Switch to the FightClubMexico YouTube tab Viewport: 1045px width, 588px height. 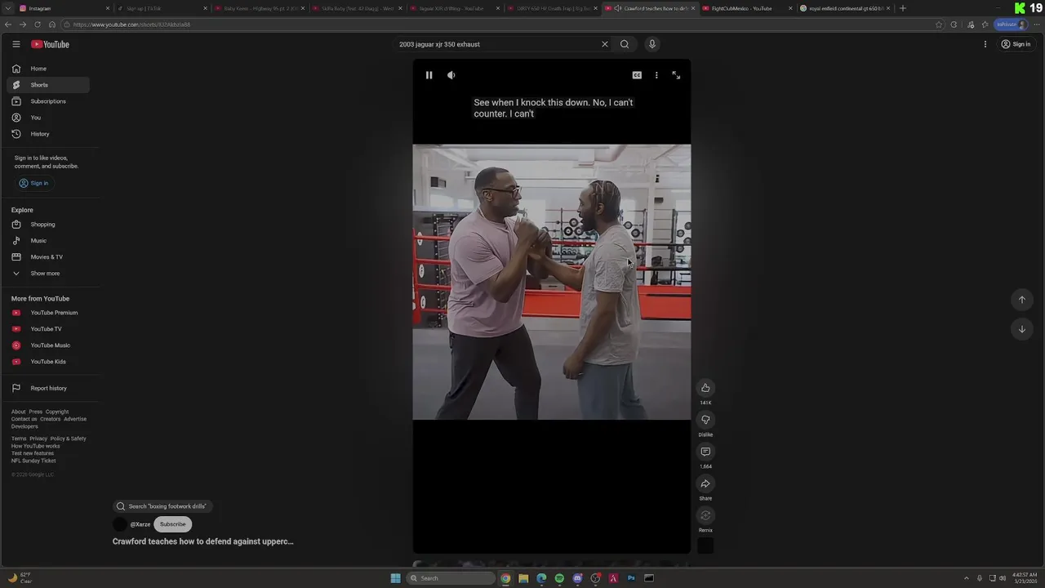coord(747,8)
